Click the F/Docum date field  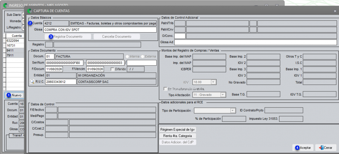click(54, 69)
